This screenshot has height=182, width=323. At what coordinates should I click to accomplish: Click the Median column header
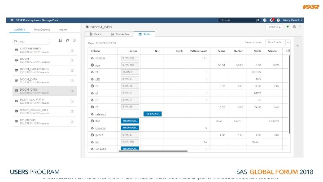[x=238, y=51]
